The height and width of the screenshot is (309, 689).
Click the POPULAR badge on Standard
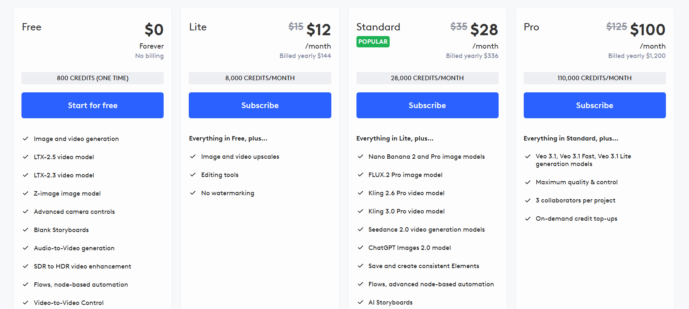click(x=373, y=42)
